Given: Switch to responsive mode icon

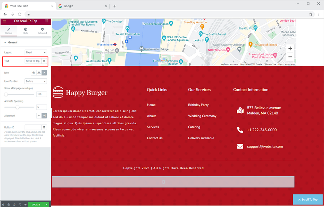Looking at the screenshot, I should (20, 205).
